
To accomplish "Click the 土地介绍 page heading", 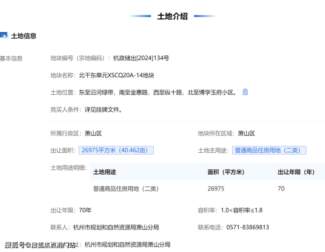I will pyautogui.click(x=172, y=16).
